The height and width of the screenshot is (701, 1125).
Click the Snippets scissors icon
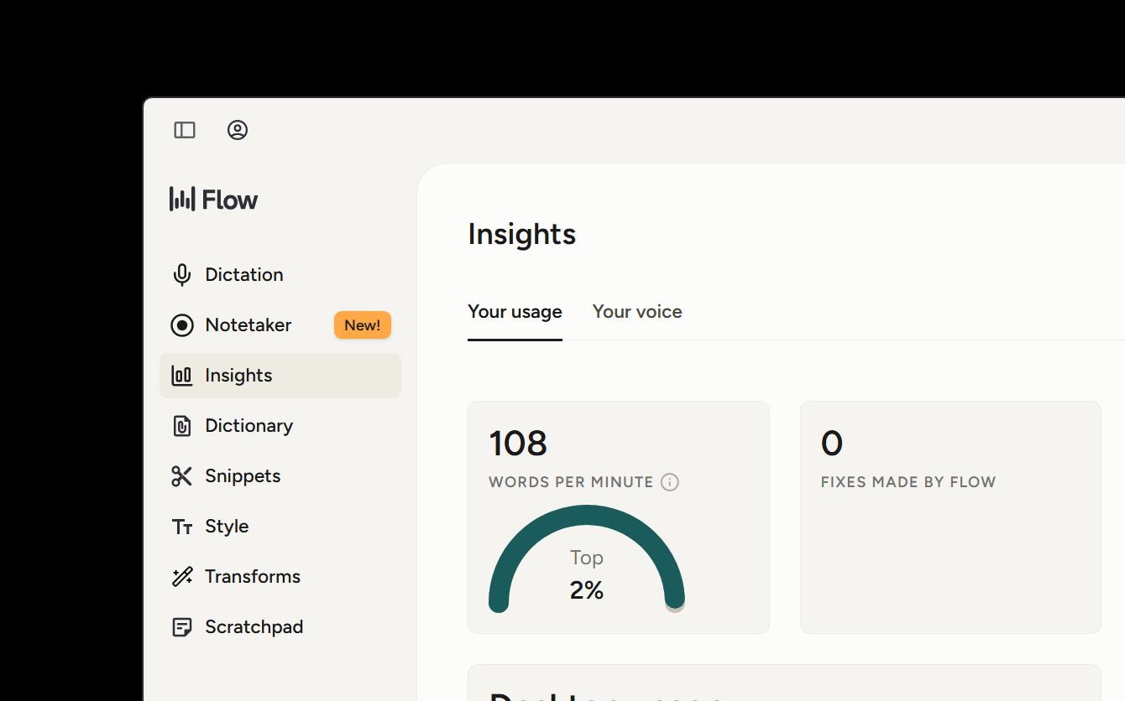(182, 476)
